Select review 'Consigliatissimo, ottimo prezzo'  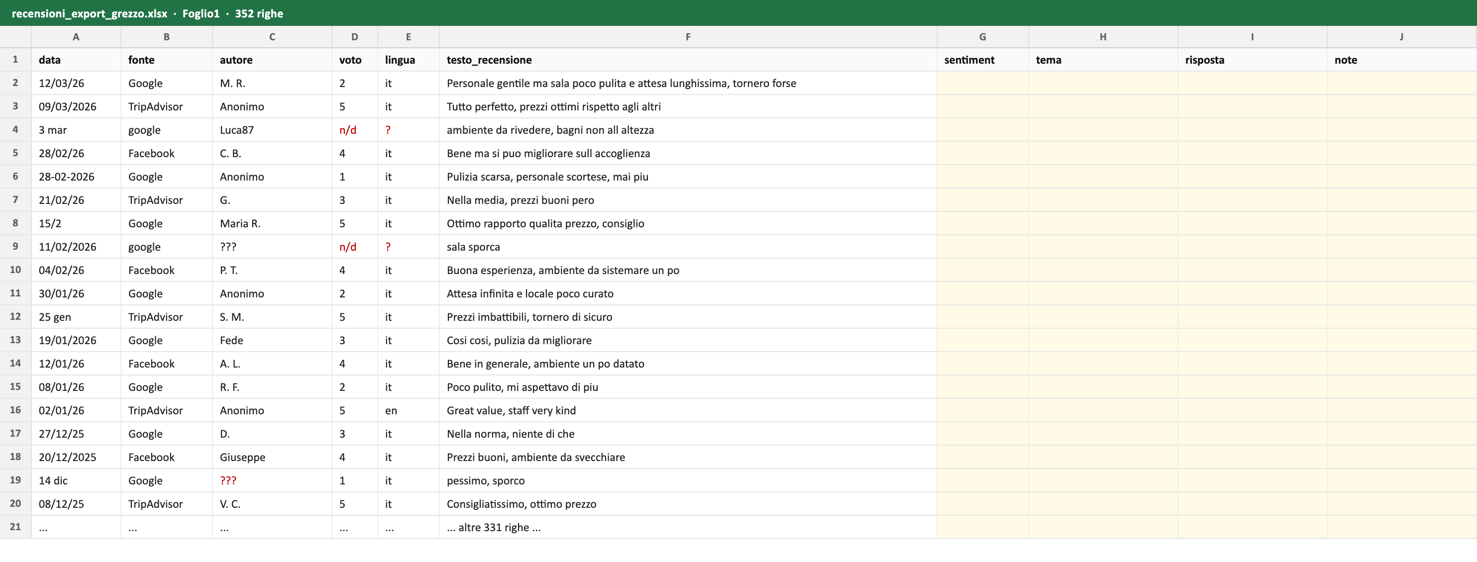pos(688,504)
